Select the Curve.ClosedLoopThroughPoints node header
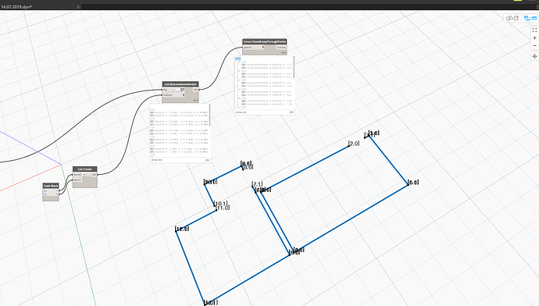Viewport: 539px width, 306px height. [x=264, y=41]
